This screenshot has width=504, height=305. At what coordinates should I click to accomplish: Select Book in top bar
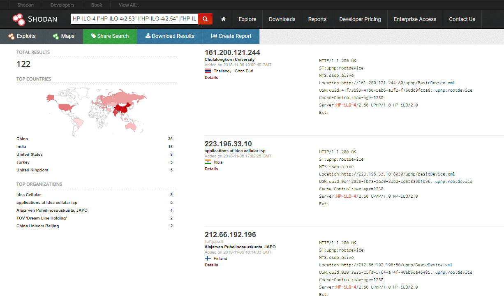(97, 5)
